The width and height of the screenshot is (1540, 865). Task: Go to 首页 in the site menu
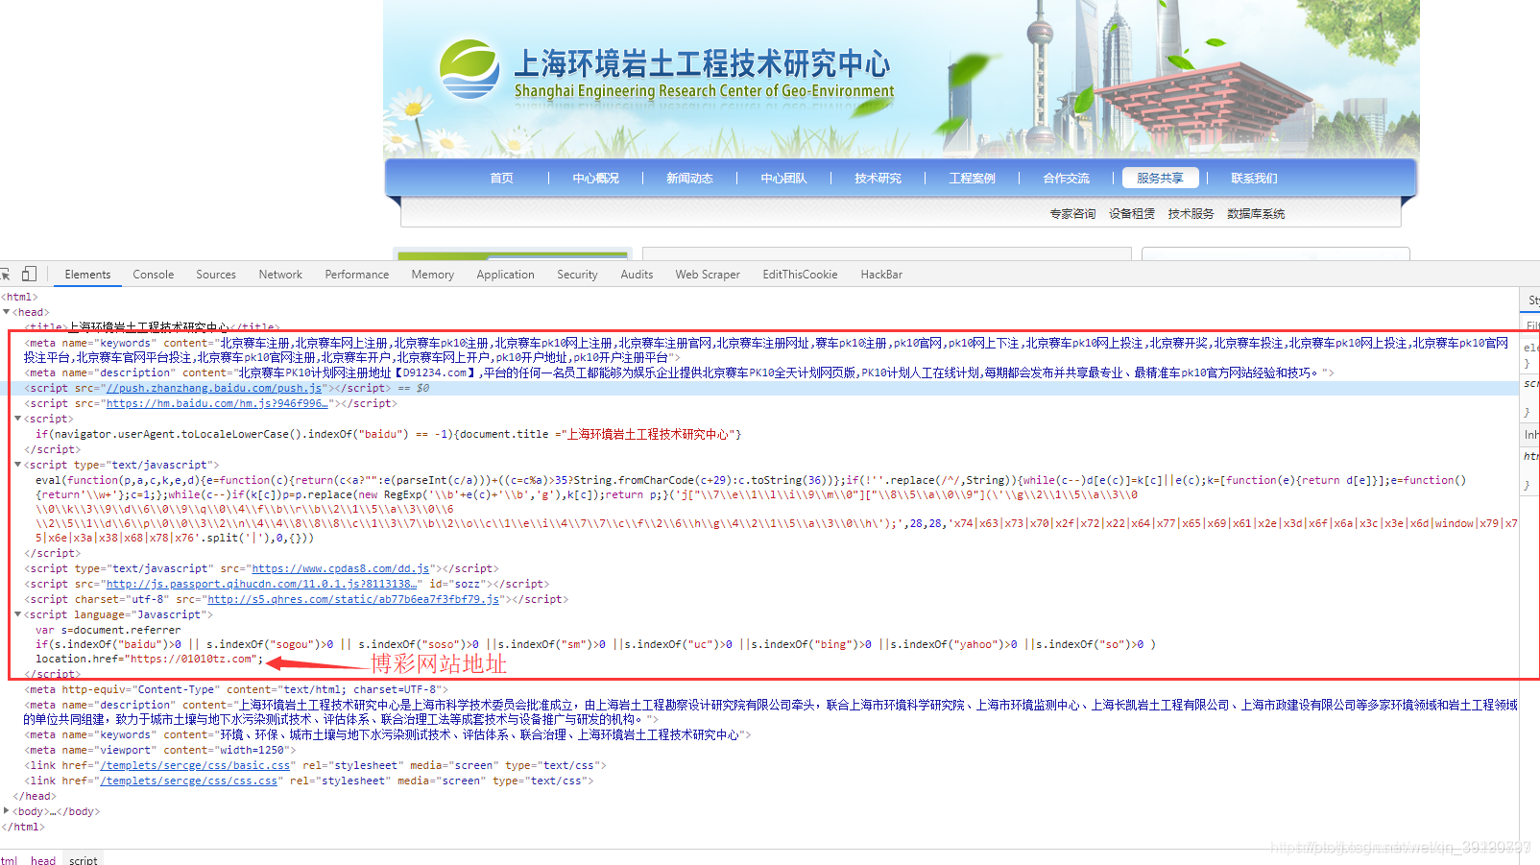point(501,179)
